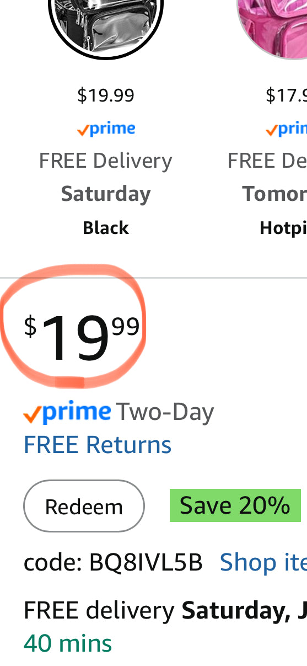Click the Redeem coupon button
Screen dimensions: 307x666
tap(84, 506)
